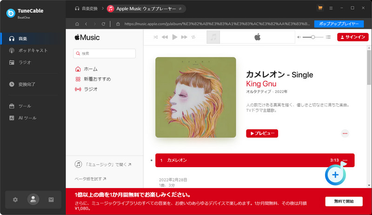Click the address bar URL
Viewport: 372px width, 215px height.
(x=217, y=24)
